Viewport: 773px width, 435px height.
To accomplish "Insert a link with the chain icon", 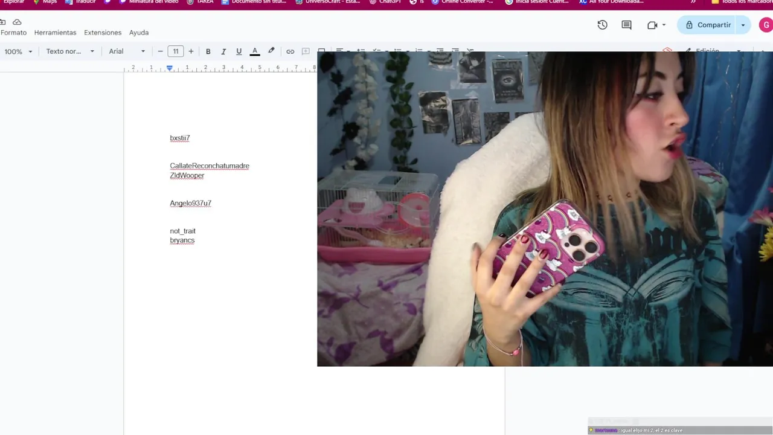I will click(x=290, y=51).
